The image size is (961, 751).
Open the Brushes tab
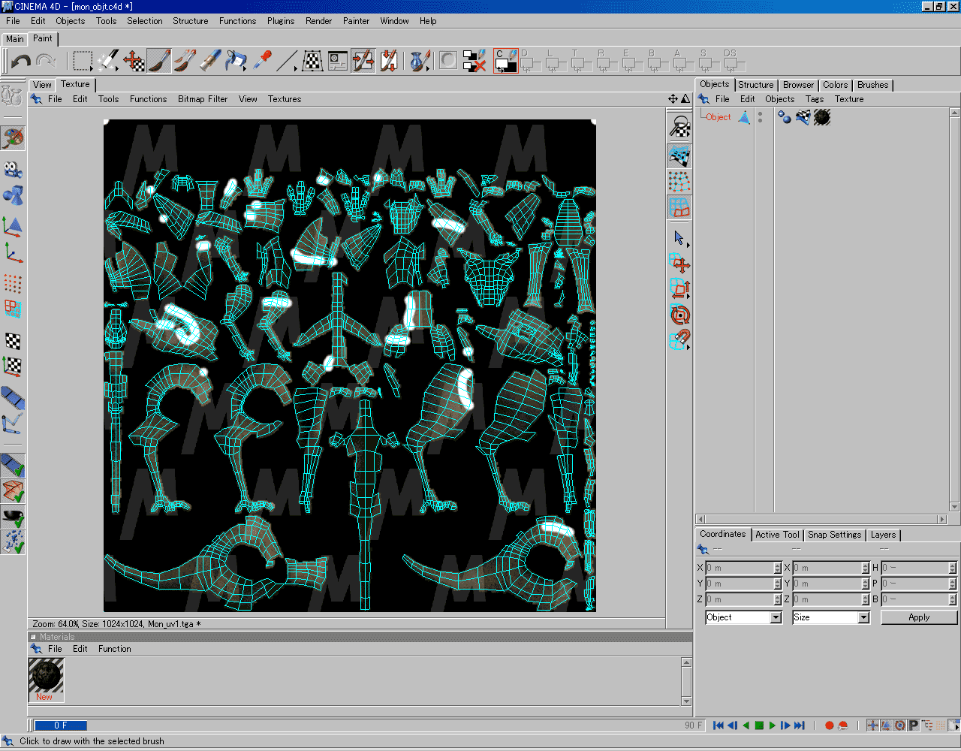pos(872,85)
